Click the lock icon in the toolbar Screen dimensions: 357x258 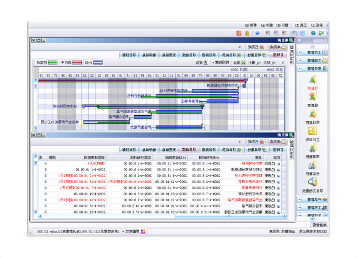[247, 33]
